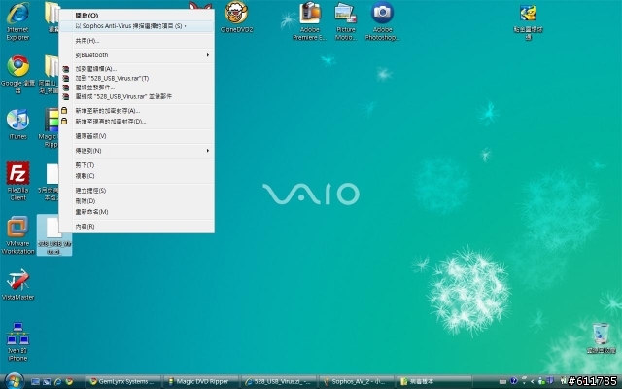
Task: Select the Google Chrome desktop icon
Action: point(17,75)
